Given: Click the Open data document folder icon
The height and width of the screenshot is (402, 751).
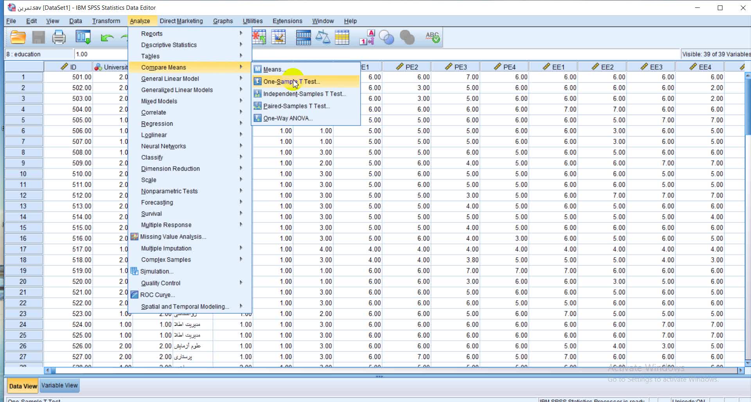Looking at the screenshot, I should (18, 38).
